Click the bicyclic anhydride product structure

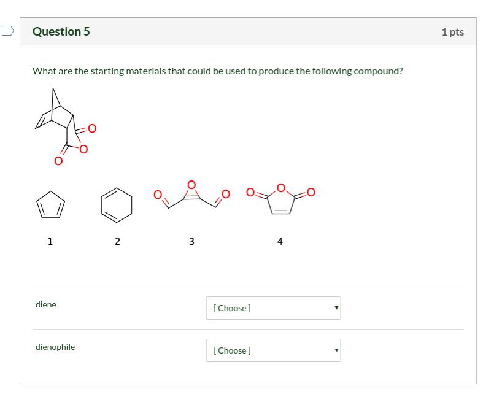point(66,126)
